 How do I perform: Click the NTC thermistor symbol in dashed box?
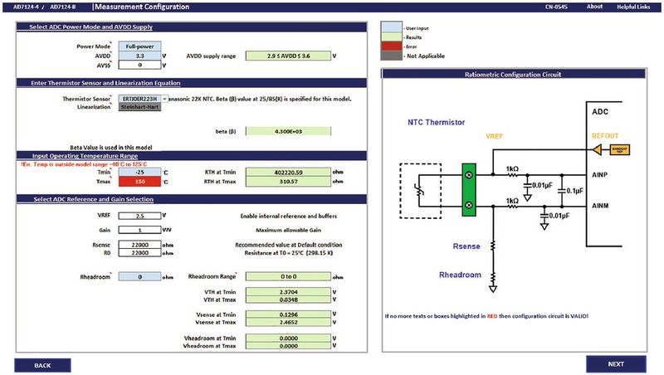421,191
